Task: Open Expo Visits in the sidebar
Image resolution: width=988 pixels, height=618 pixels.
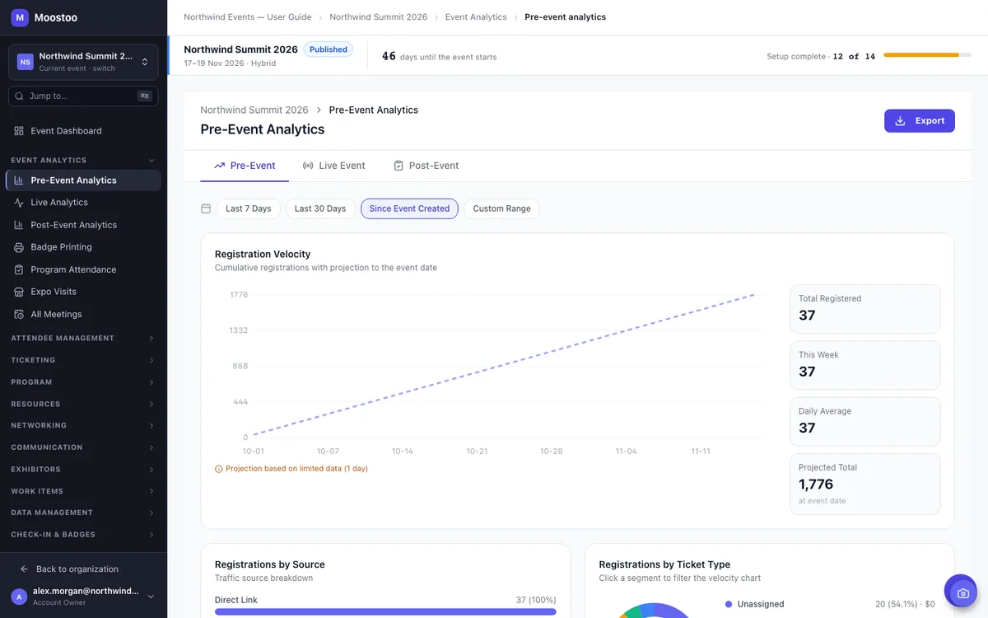Action: tap(83, 292)
